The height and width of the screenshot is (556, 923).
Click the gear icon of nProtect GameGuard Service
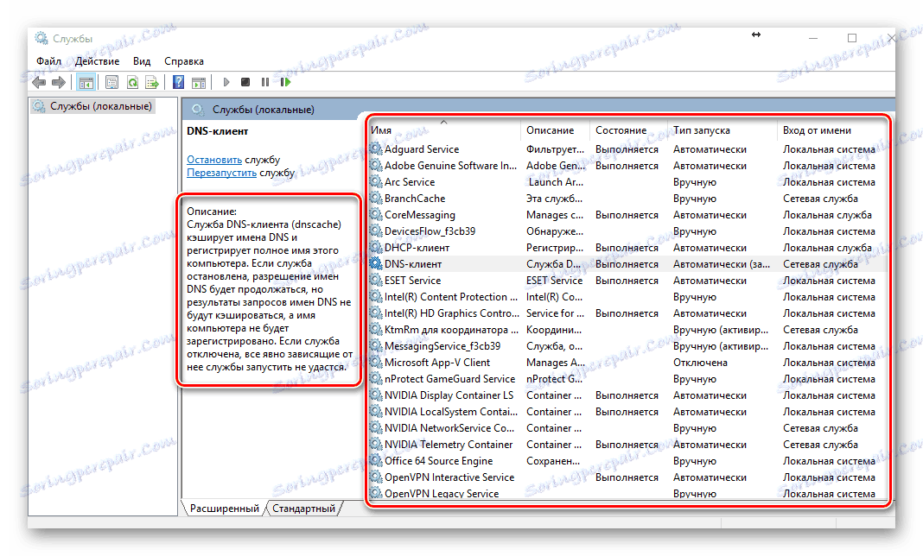(x=376, y=379)
